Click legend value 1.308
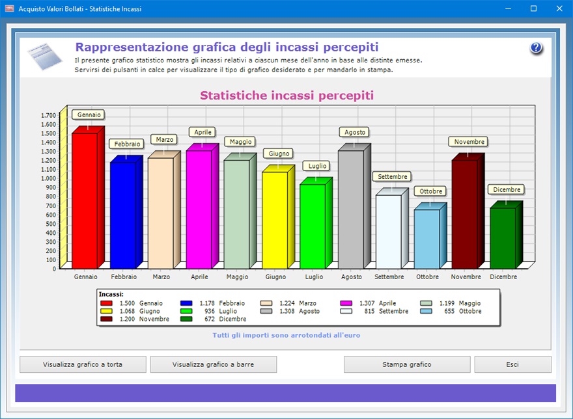This screenshot has width=573, height=419. tap(287, 311)
